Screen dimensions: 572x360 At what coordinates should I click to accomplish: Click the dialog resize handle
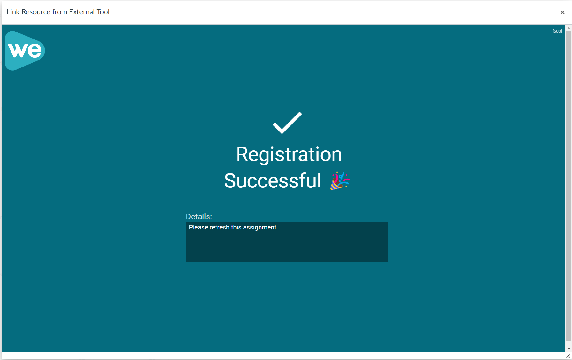pyautogui.click(x=568, y=356)
